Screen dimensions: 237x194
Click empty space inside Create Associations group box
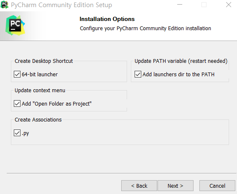coord(128,133)
